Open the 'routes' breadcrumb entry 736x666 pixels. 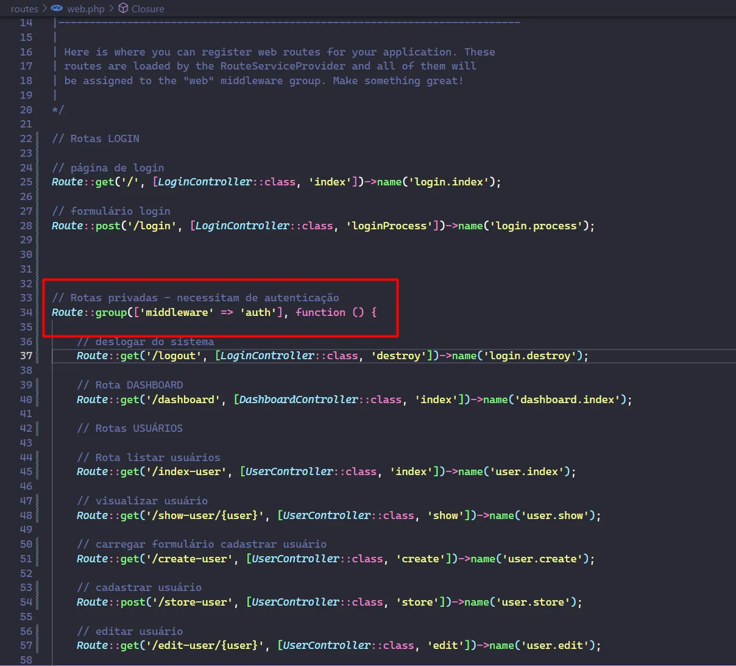point(24,9)
